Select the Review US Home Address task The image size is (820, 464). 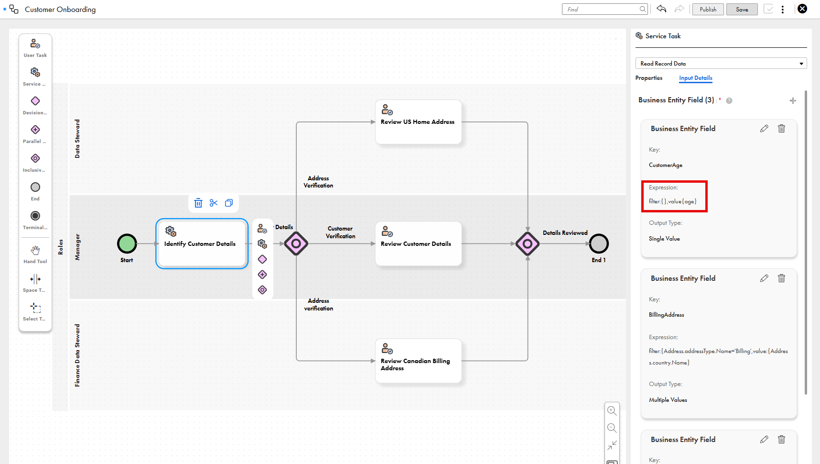[x=419, y=122]
